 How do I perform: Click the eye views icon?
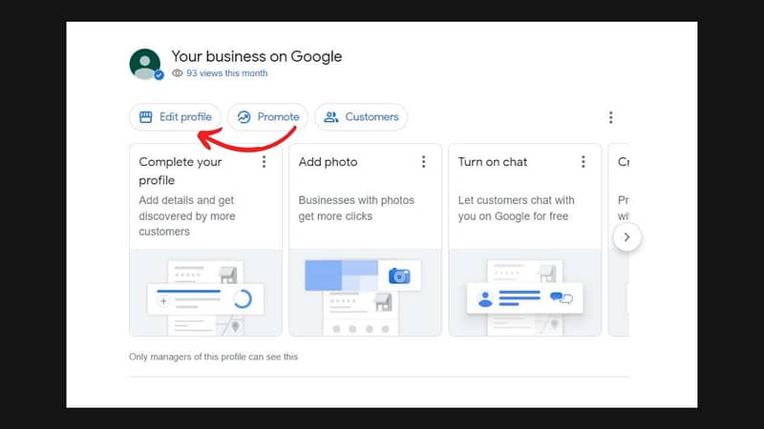[x=178, y=73]
